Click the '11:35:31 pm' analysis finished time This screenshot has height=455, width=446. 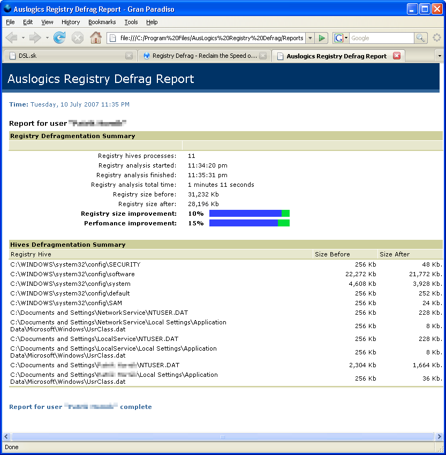click(208, 175)
